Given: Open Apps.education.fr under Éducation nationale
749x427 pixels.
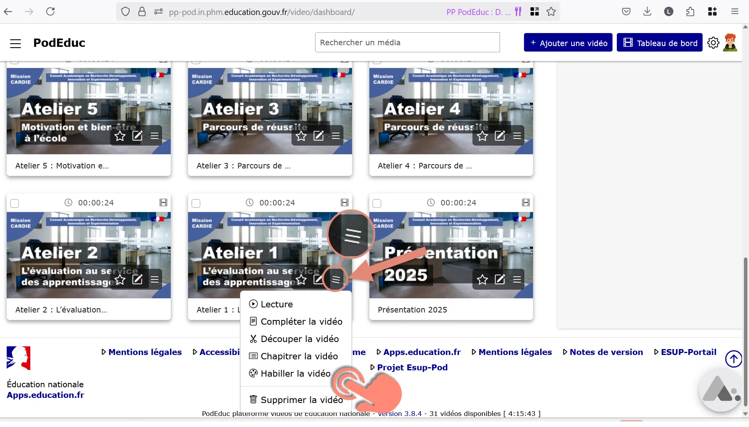Looking at the screenshot, I should [45, 396].
